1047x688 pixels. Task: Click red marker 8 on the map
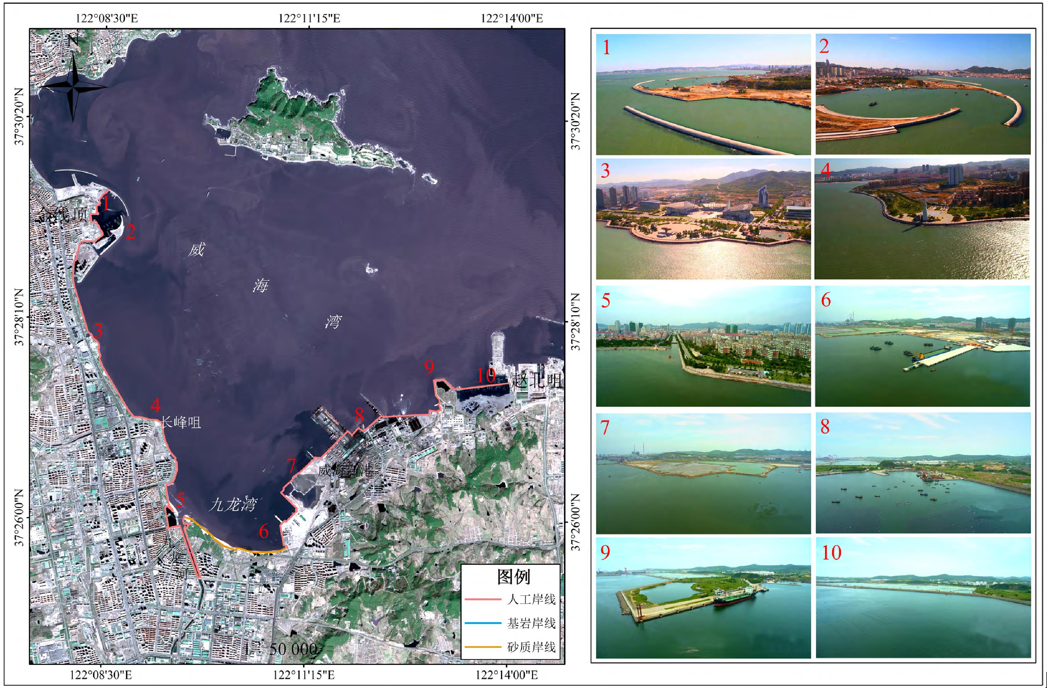359,415
